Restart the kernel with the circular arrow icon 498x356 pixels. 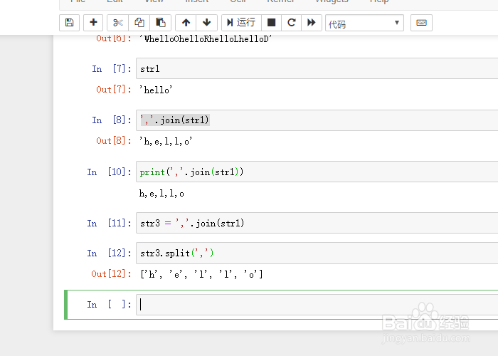pyautogui.click(x=291, y=23)
